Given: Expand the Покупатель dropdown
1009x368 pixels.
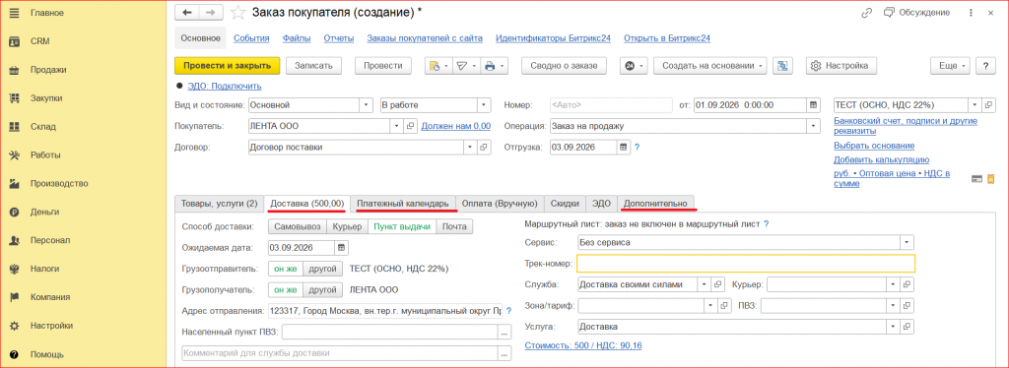Looking at the screenshot, I should [397, 126].
